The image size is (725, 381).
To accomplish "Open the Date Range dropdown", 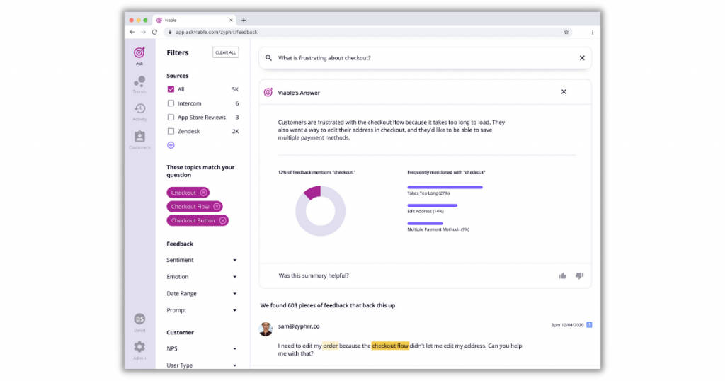I will (234, 294).
